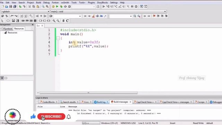Click the Redo icon
Image resolution: width=222 pixels, height=125 pixels.
pos(24,7)
